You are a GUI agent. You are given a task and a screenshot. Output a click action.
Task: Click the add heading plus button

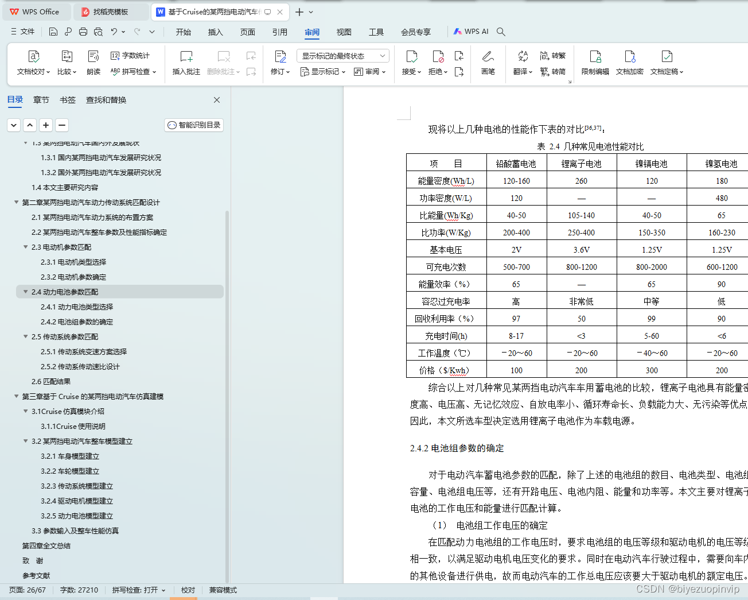pos(46,125)
